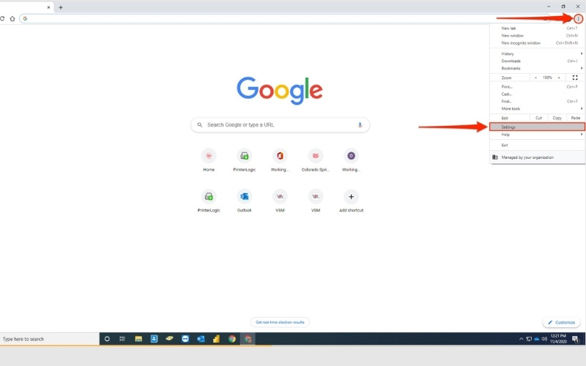Open Settings from the Chrome menu
Viewport: 586px width, 366px height.
click(538, 127)
